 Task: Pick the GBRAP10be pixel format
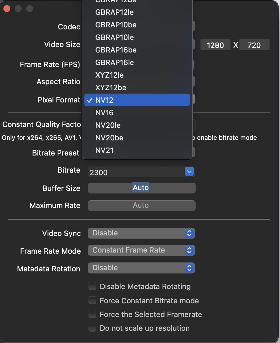116,25
